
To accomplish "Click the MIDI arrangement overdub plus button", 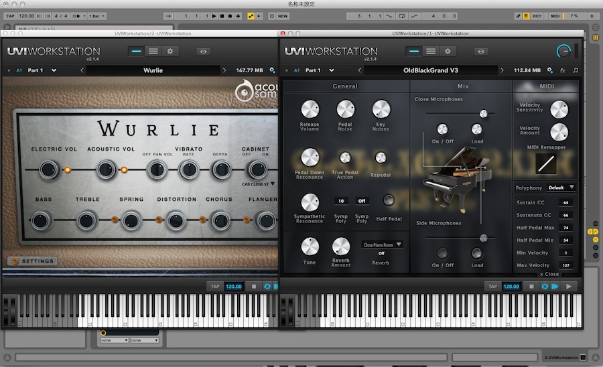I will tap(238, 16).
